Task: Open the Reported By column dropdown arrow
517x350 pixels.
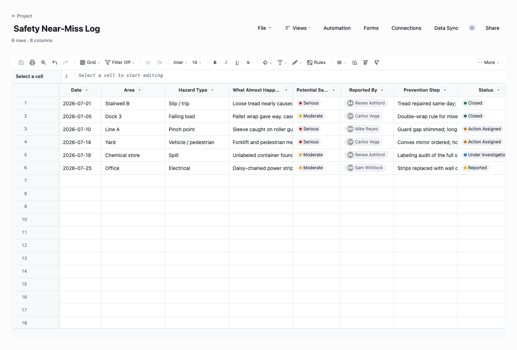Action: pyautogui.click(x=382, y=90)
